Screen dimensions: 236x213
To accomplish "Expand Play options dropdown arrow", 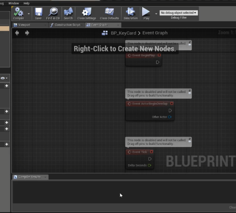I will point(156,14).
